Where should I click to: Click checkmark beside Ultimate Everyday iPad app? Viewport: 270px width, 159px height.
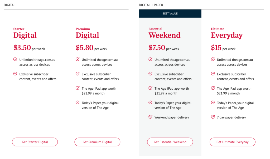tap(213, 88)
